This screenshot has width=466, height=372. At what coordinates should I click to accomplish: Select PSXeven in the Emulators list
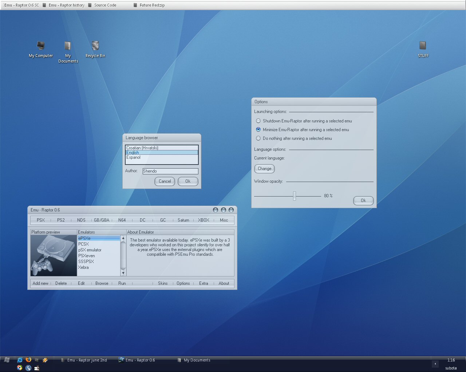99,256
